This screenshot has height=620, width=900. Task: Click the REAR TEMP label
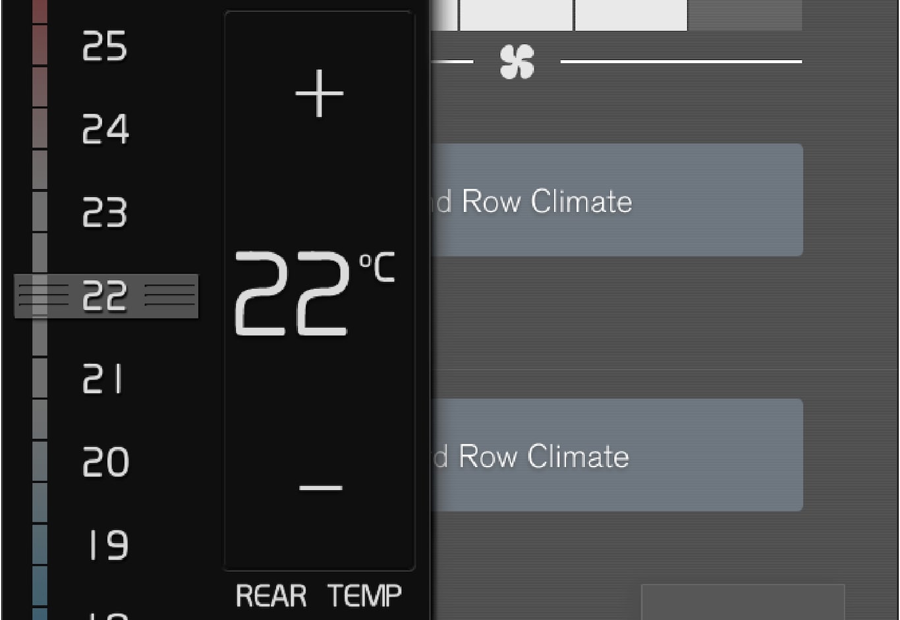318,596
